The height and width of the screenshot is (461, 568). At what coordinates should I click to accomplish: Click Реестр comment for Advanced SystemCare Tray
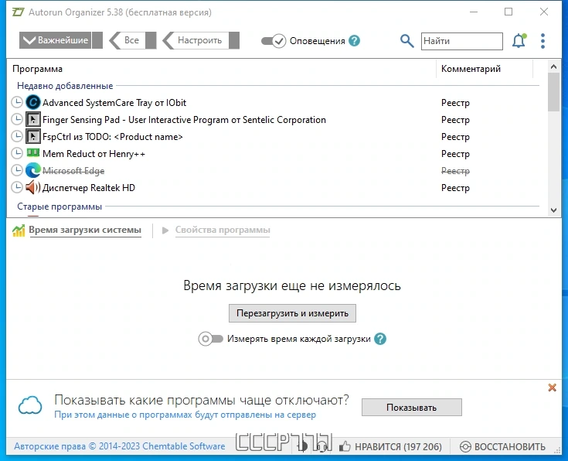455,103
